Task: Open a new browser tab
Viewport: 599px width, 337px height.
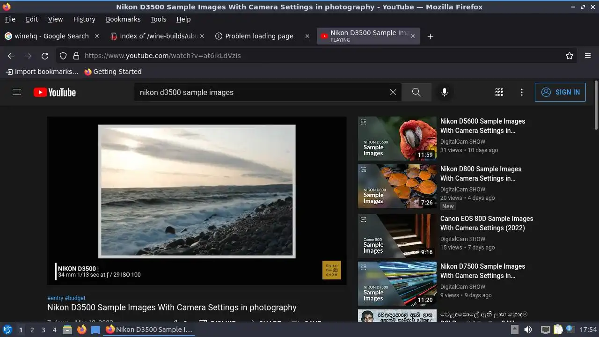Action: [431, 36]
